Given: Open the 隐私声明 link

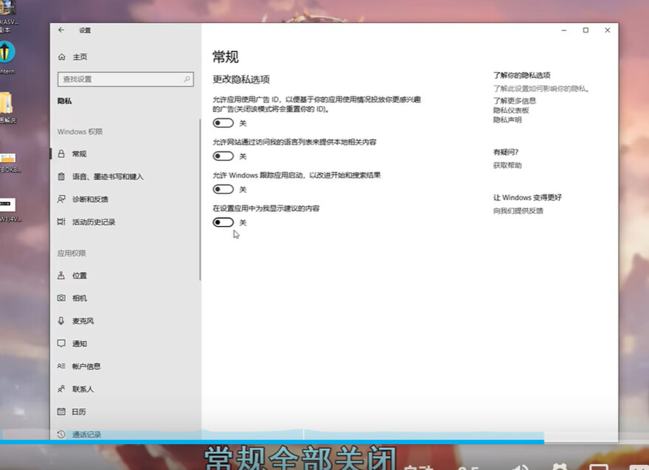Looking at the screenshot, I should click(508, 120).
